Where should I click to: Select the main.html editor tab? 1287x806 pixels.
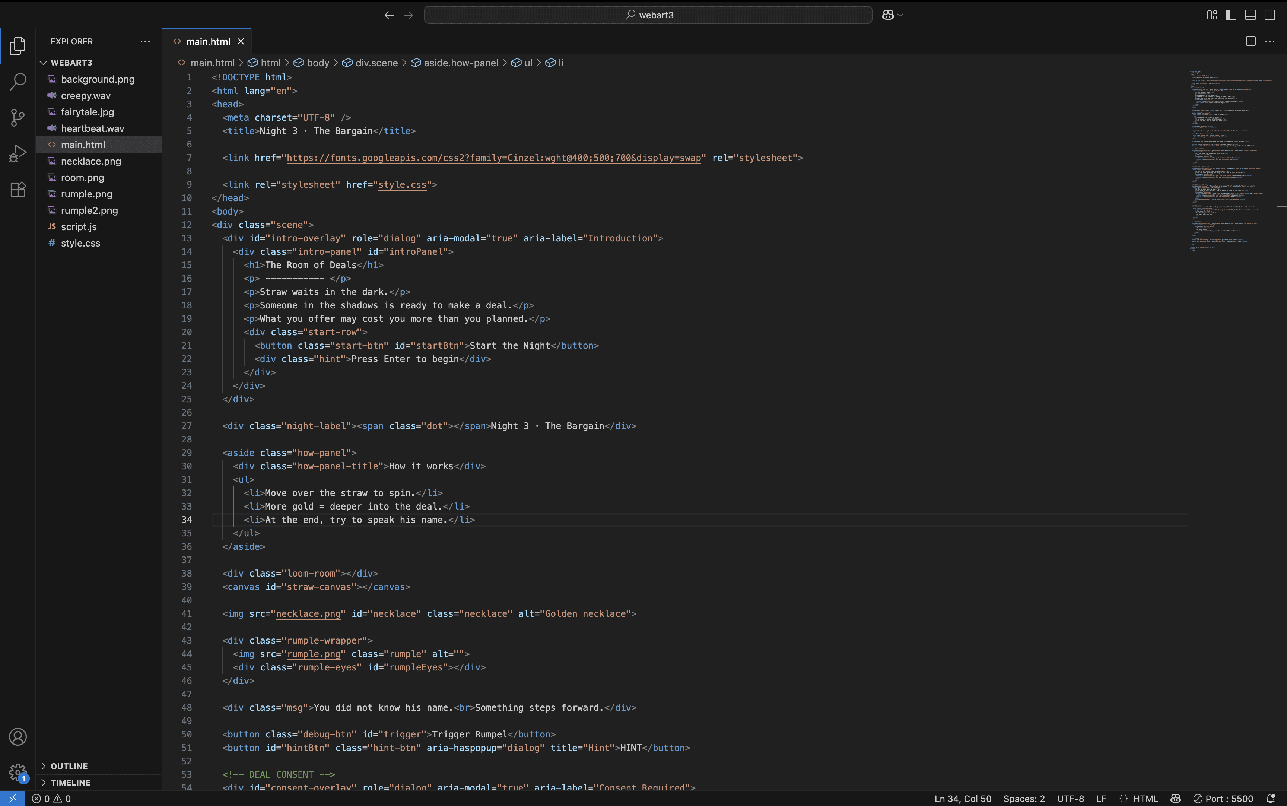coord(207,41)
